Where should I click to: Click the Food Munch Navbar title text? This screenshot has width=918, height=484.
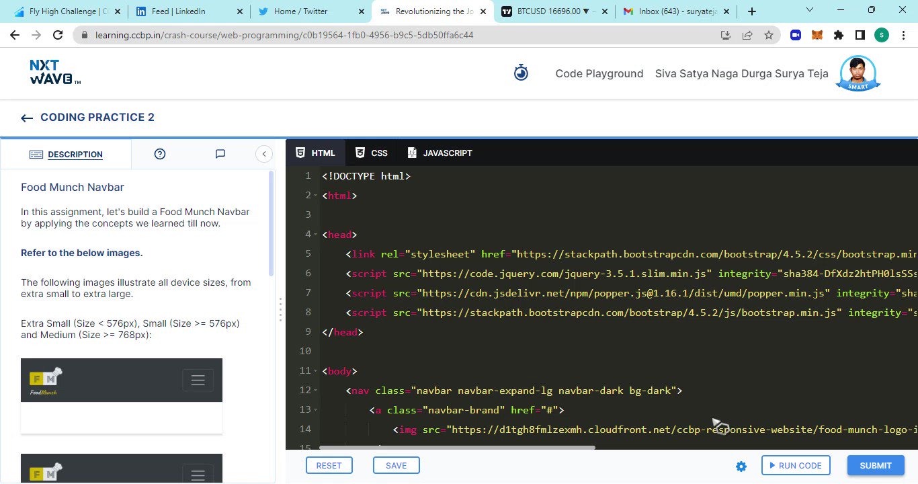[73, 188]
